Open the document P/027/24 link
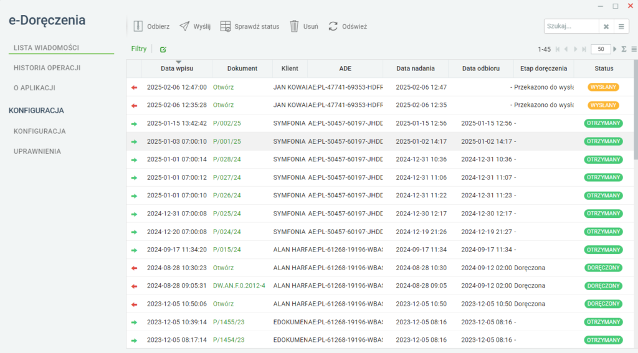Viewport: 638px width, 353px height. (x=227, y=177)
